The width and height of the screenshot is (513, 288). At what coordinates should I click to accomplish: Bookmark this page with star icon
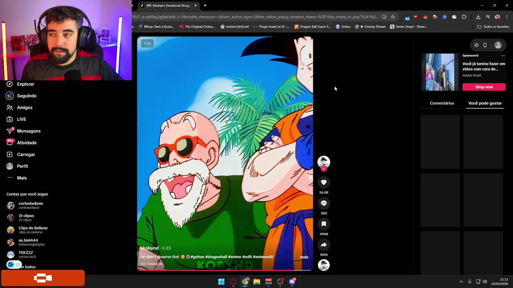393,17
